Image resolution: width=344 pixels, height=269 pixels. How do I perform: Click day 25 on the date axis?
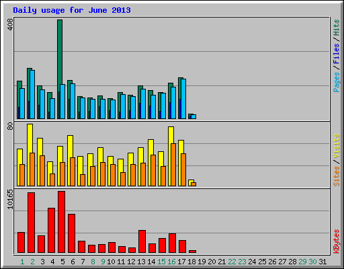[262, 262]
